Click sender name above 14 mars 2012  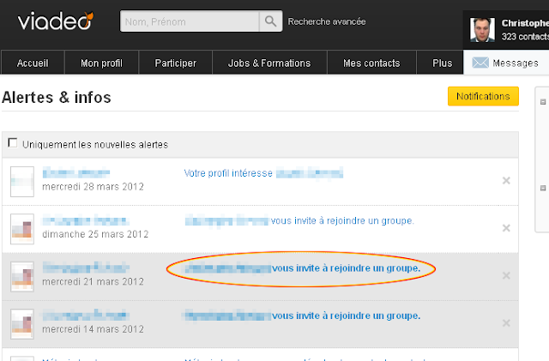[x=86, y=316]
